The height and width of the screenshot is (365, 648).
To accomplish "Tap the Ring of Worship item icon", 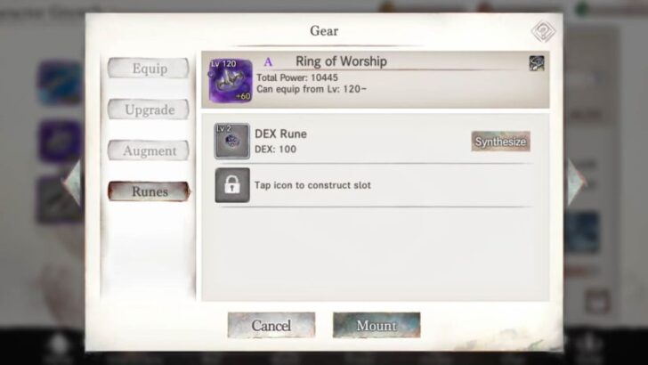I will [x=231, y=81].
